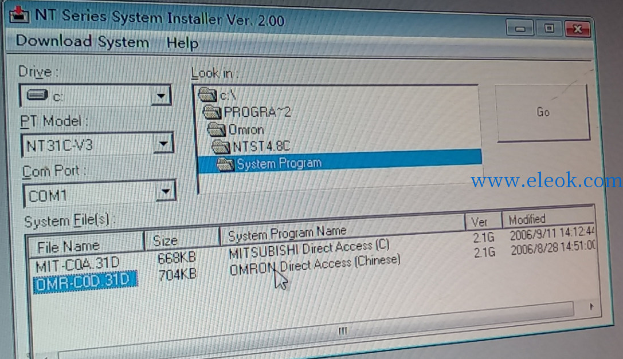Click the NT Series Installer title bar icon
The height and width of the screenshot is (359, 623).
pos(19,15)
